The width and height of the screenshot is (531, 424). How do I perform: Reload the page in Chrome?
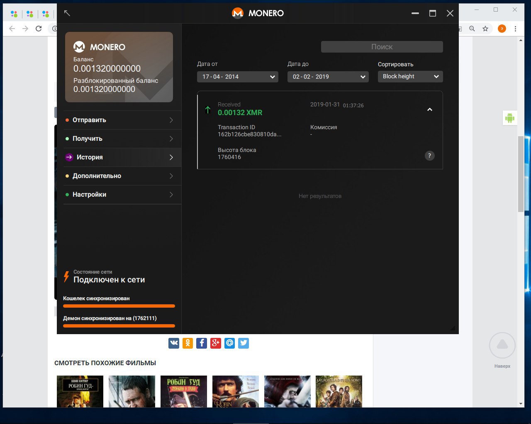(39, 29)
